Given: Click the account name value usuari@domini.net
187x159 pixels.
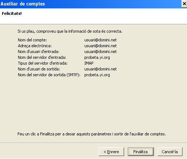Looking at the screenshot, I should point(101,40).
